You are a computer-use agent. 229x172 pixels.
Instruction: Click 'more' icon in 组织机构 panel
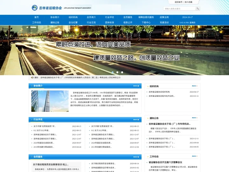[x=194, y=86]
